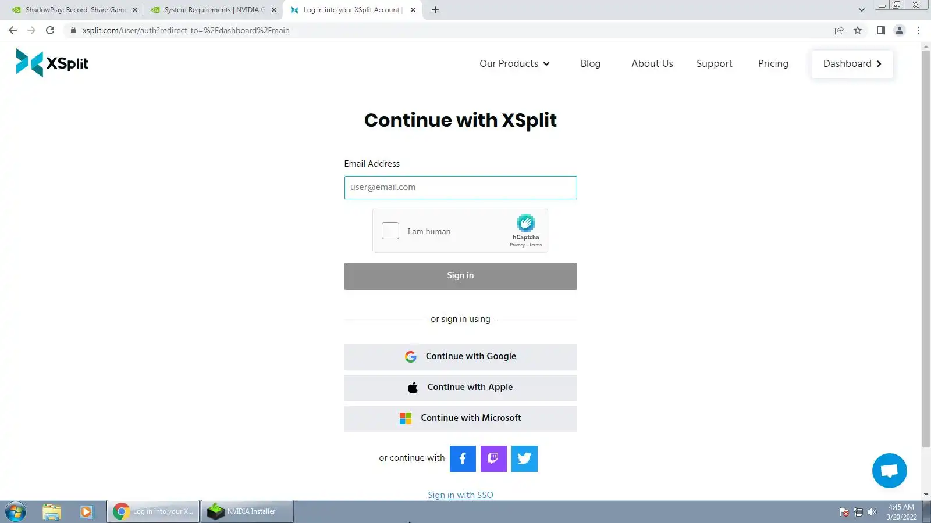Choose Continue with Apple

pyautogui.click(x=460, y=388)
